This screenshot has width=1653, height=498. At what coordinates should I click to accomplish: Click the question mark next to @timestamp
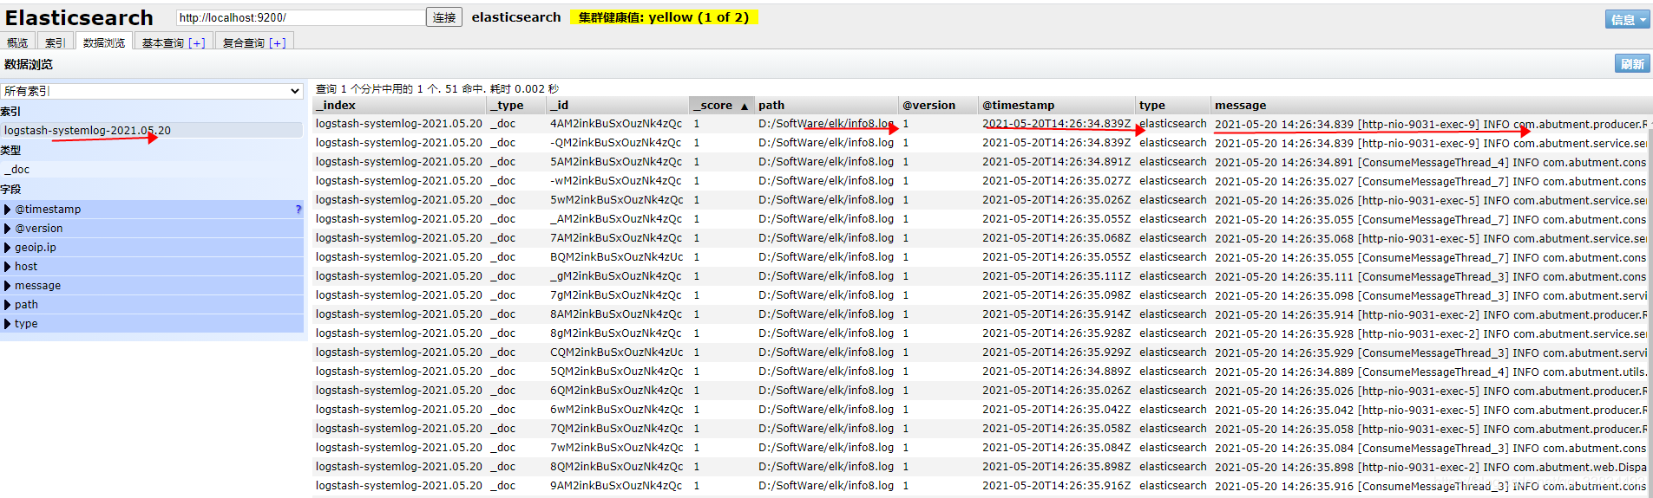[x=298, y=210]
